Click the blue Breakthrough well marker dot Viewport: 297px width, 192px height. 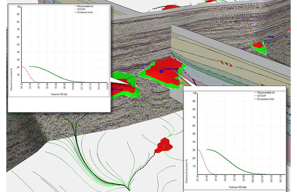(x=161, y=71)
